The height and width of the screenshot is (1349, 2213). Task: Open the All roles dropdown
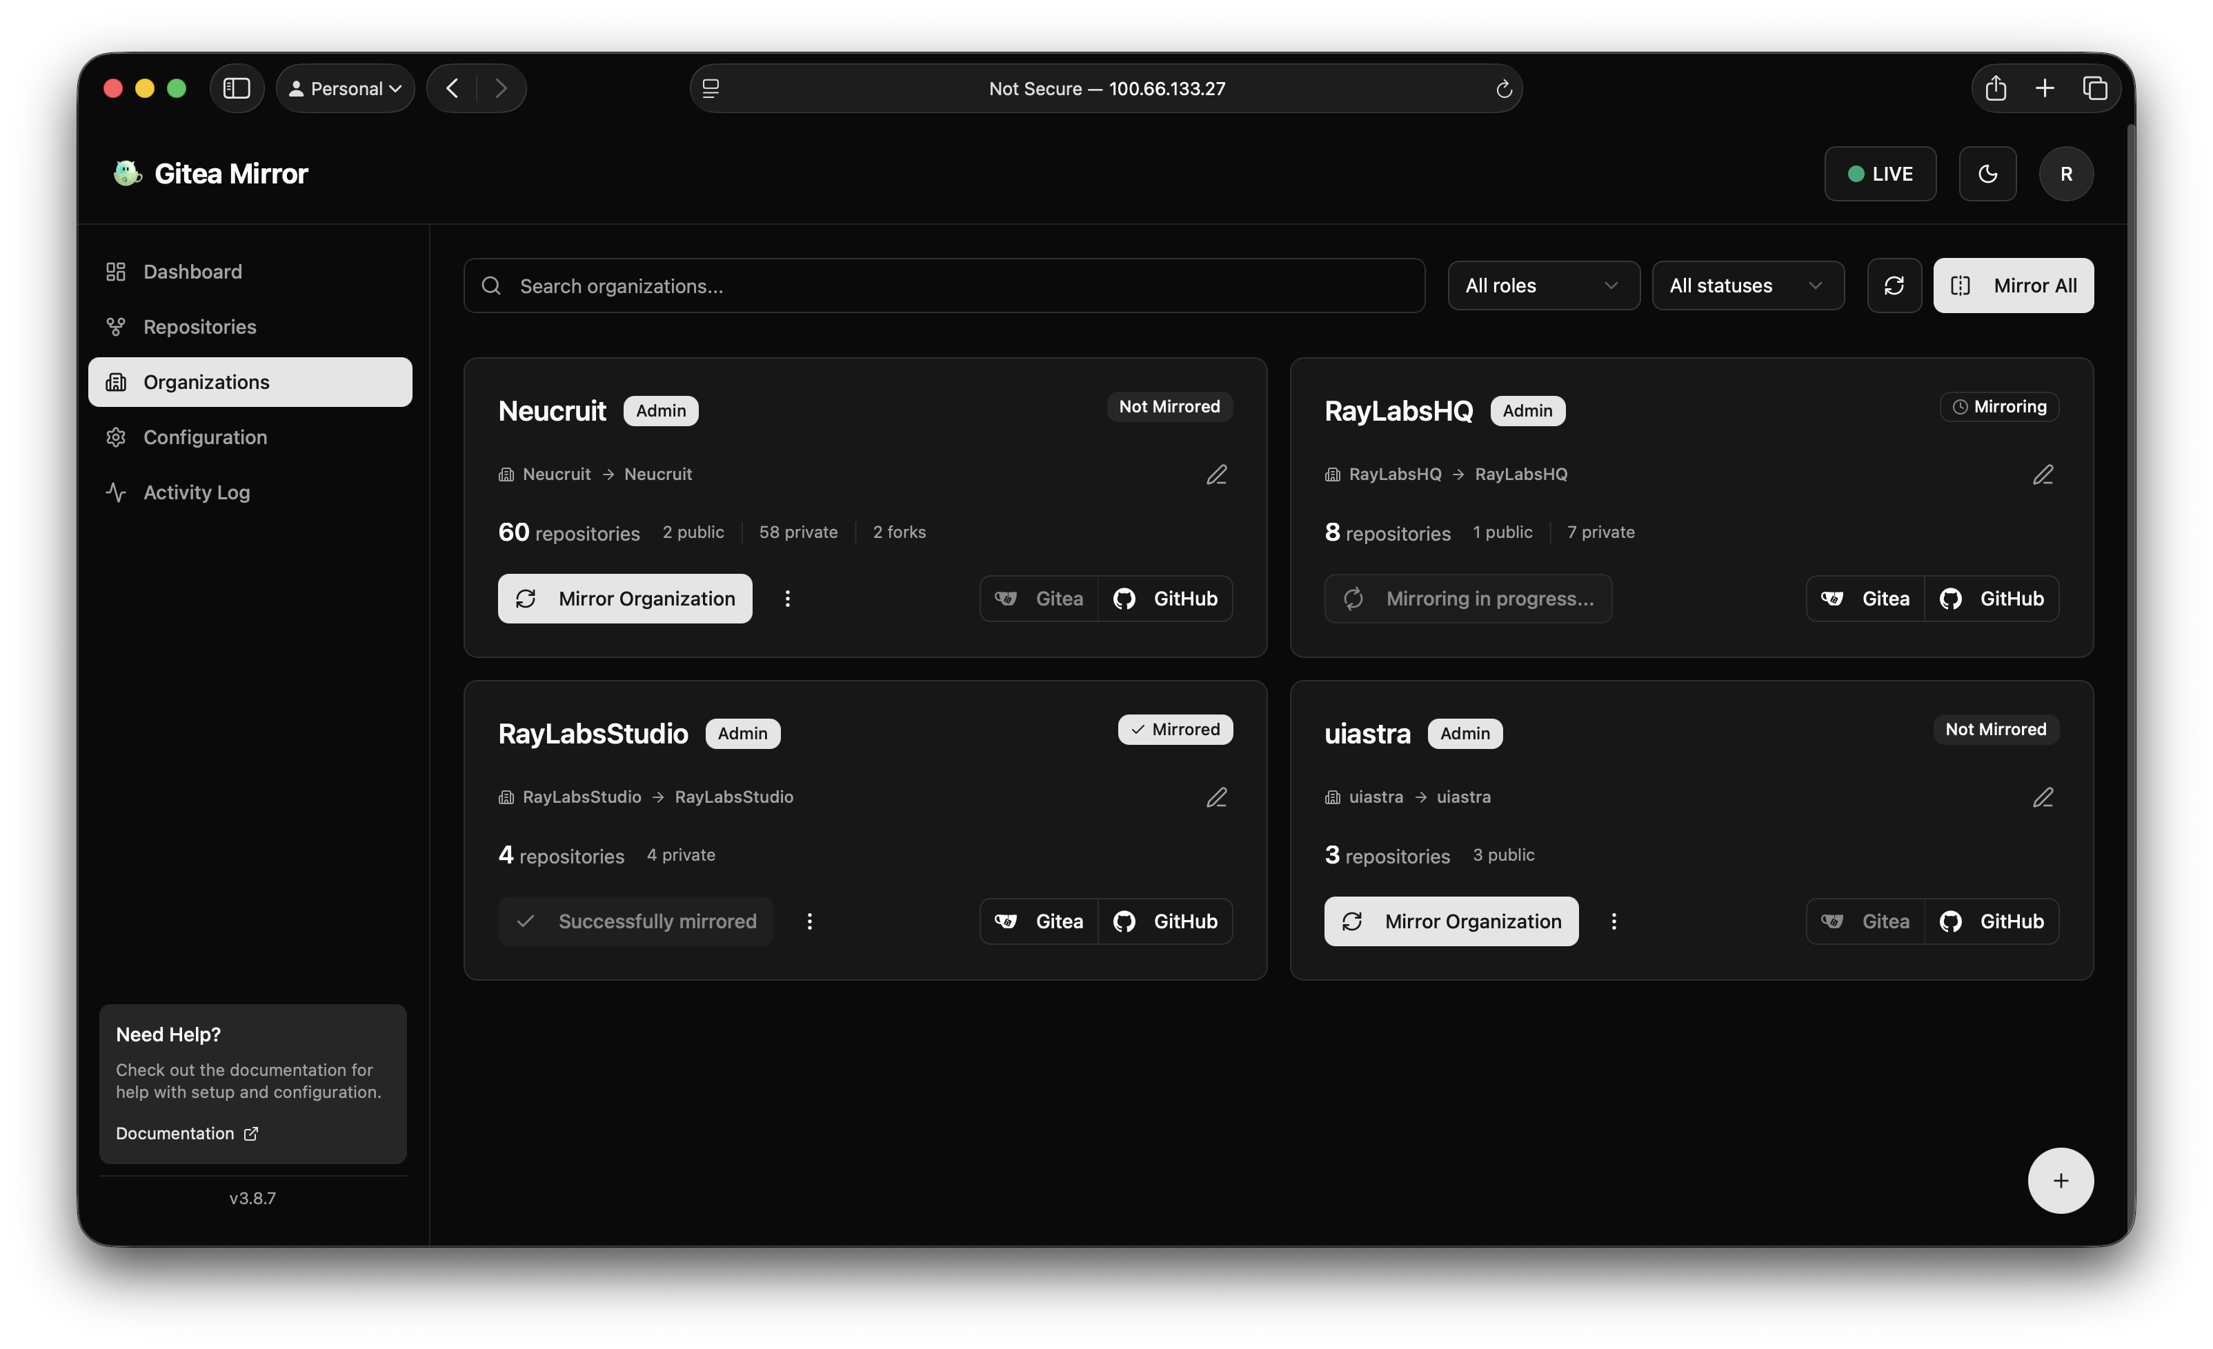1543,286
